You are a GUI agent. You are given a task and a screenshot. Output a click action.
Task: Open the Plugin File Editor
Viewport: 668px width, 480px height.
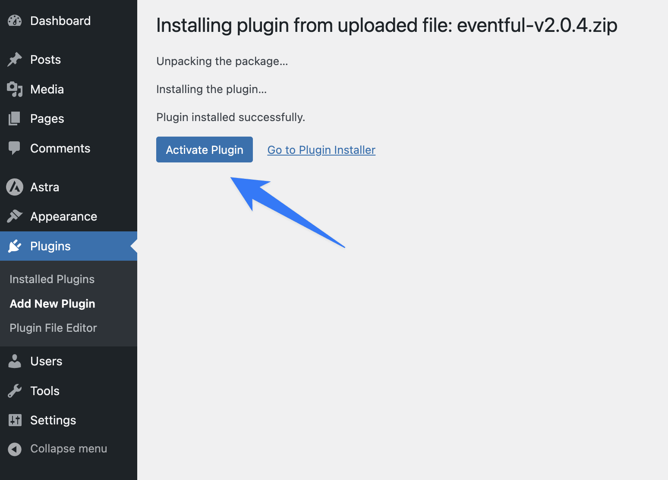(53, 328)
